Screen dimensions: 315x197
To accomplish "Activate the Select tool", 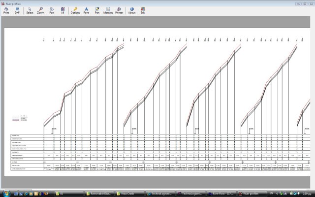I will pos(30,10).
